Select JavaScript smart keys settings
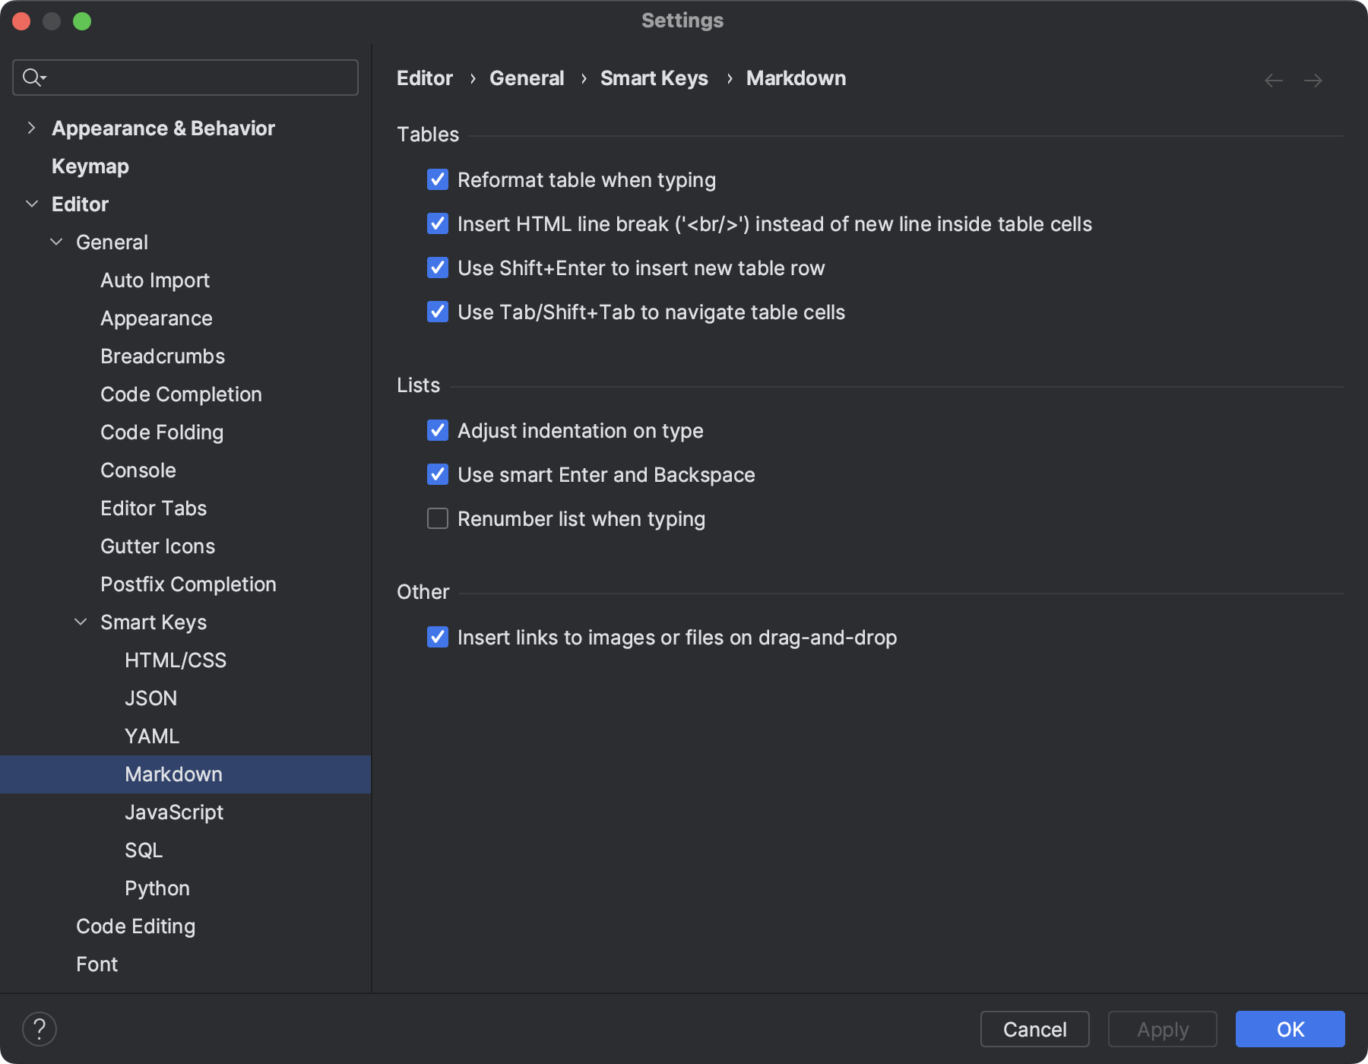The image size is (1368, 1064). click(174, 812)
